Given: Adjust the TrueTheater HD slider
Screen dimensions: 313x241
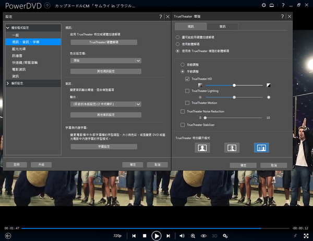Looking at the screenshot, I should (234, 85).
